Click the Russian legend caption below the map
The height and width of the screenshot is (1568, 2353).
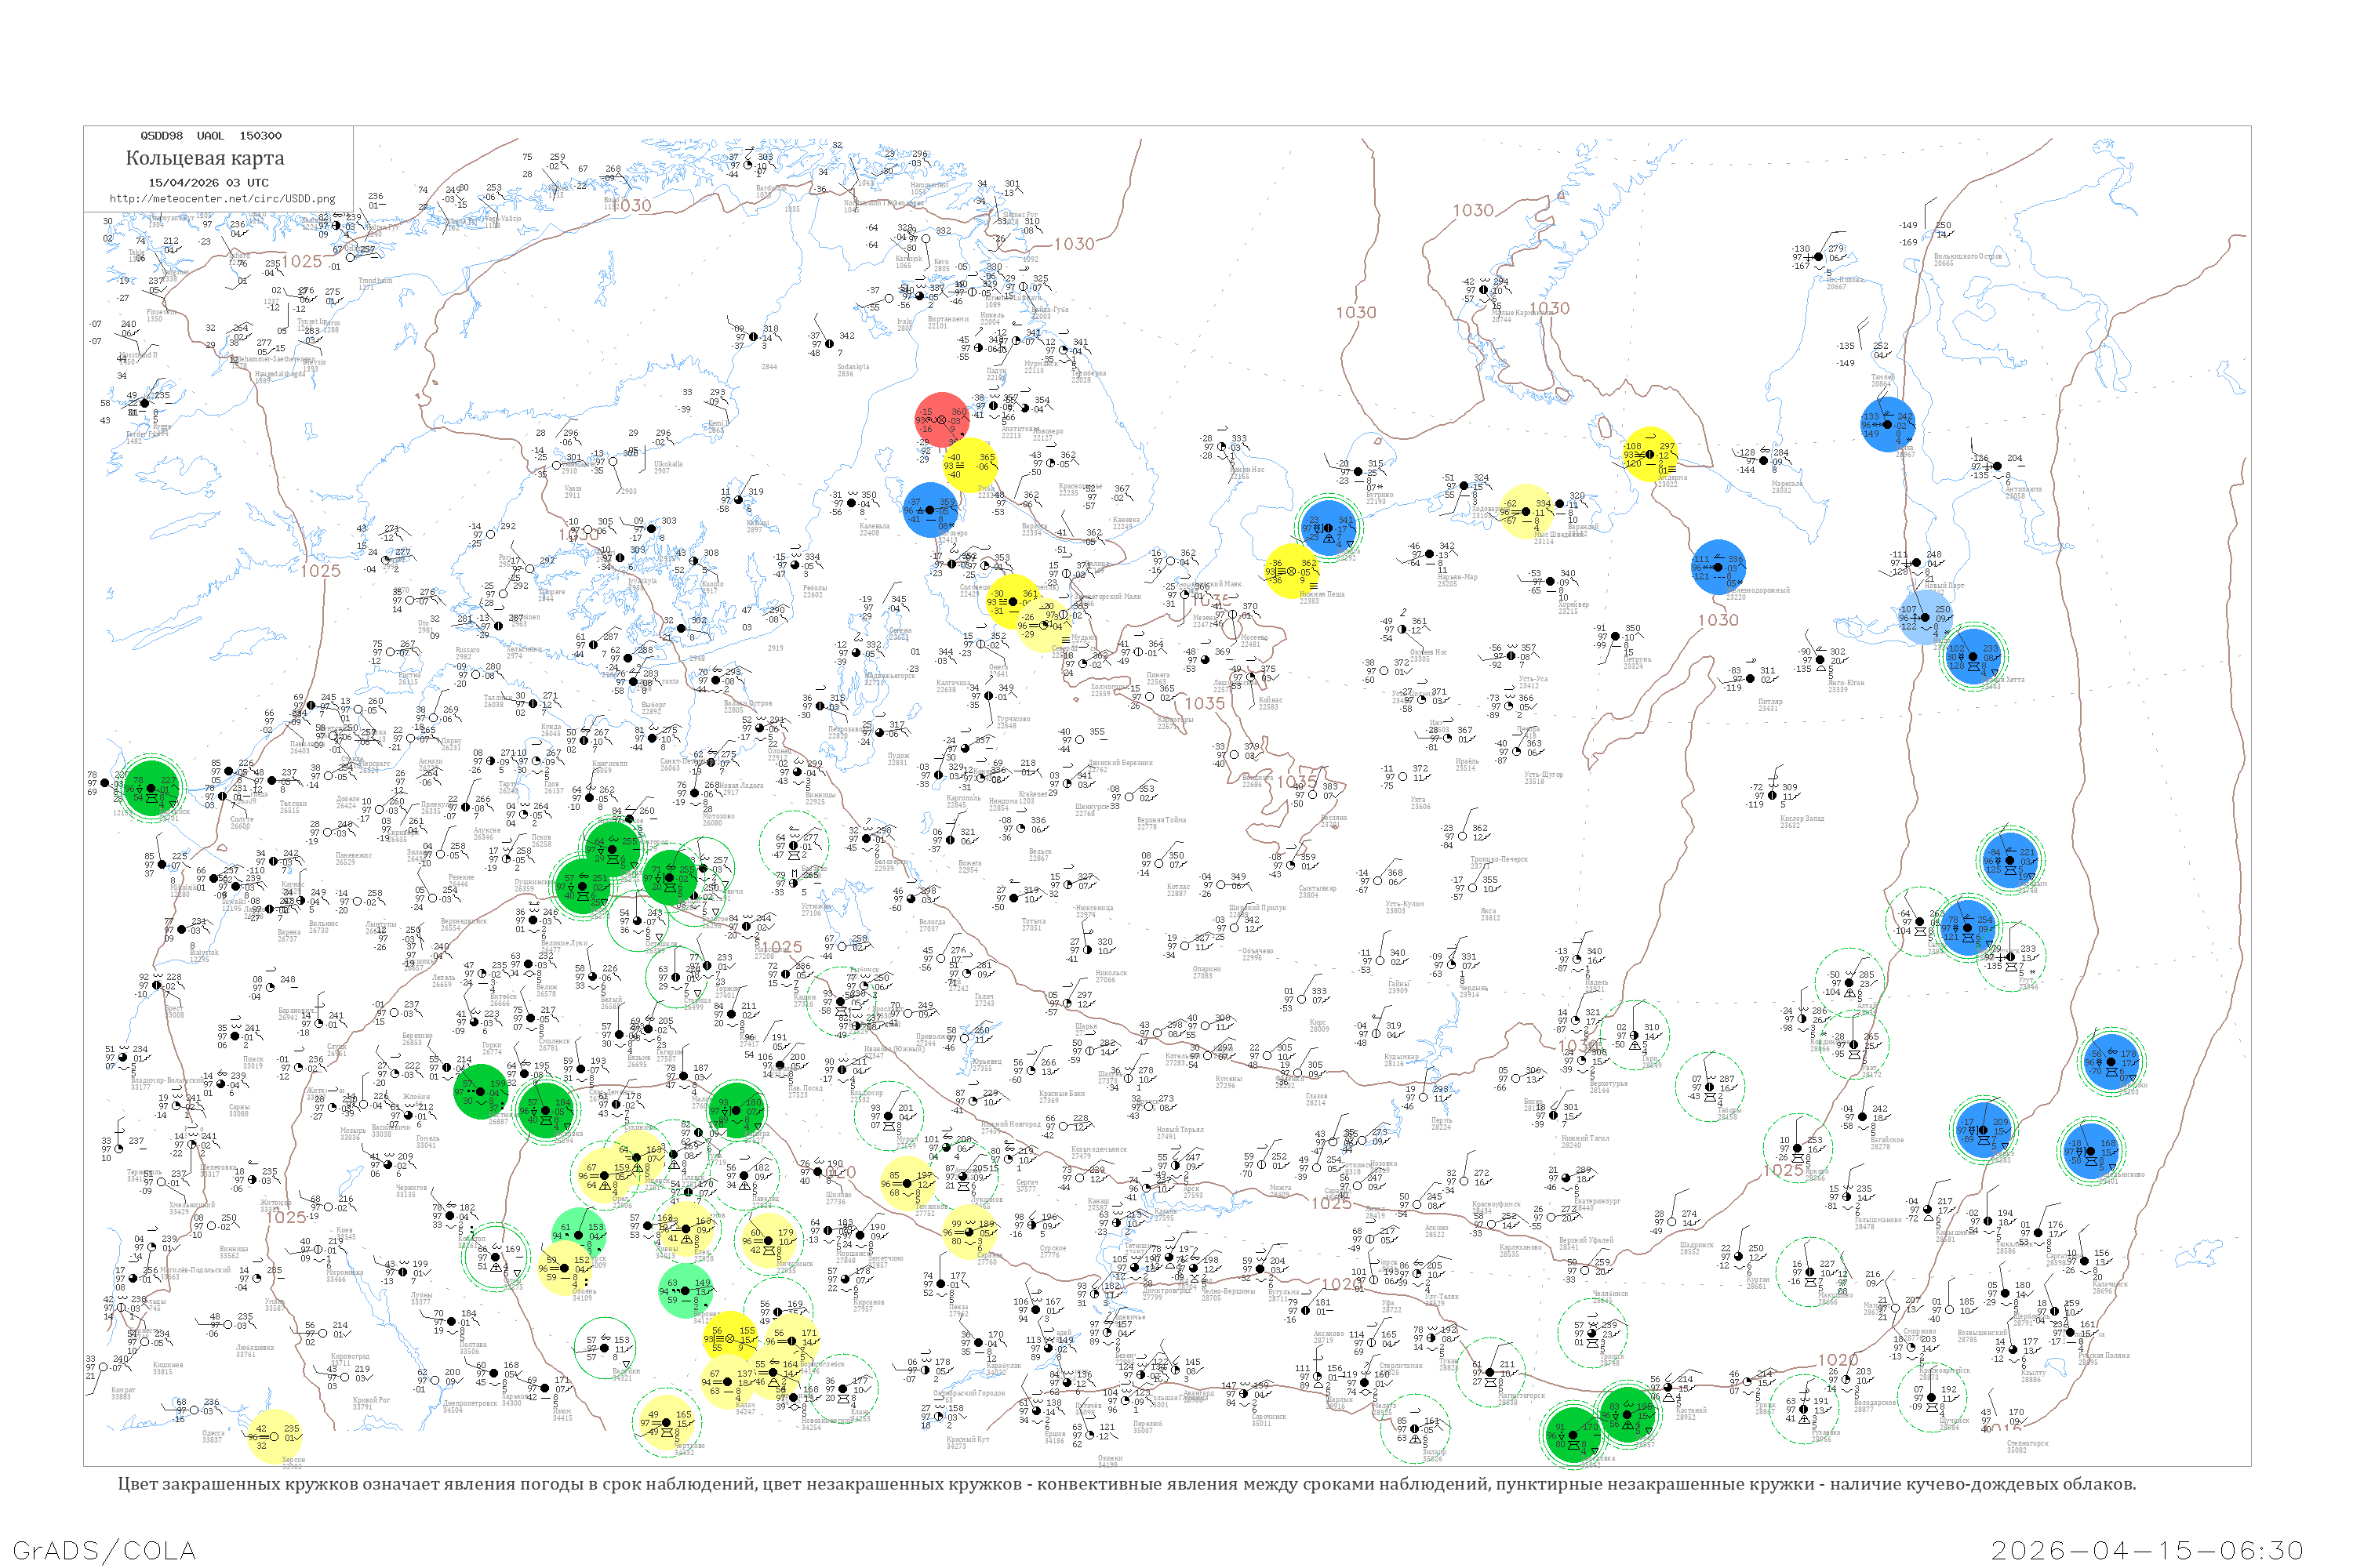click(1126, 1484)
